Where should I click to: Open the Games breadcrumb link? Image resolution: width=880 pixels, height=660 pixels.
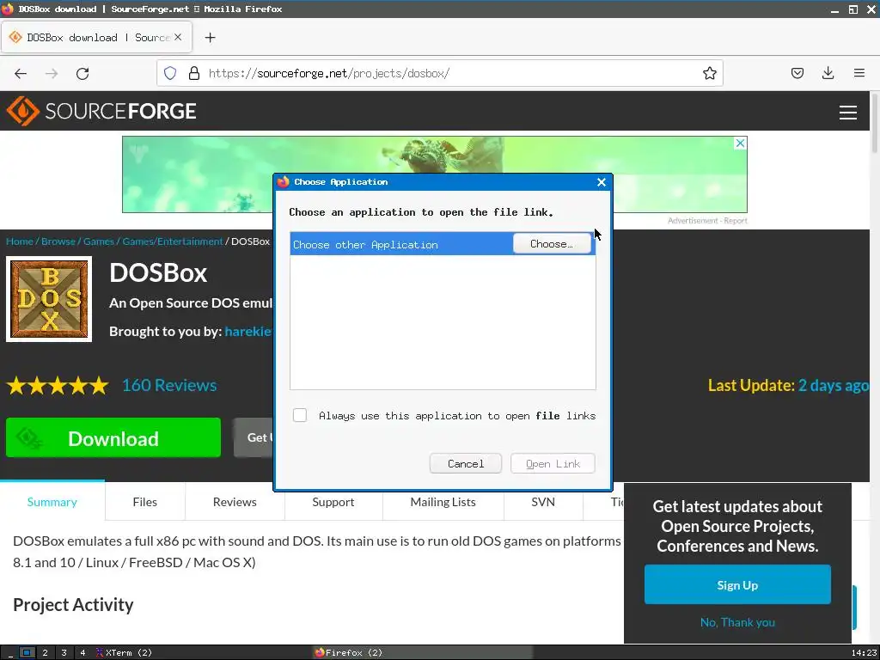(99, 241)
